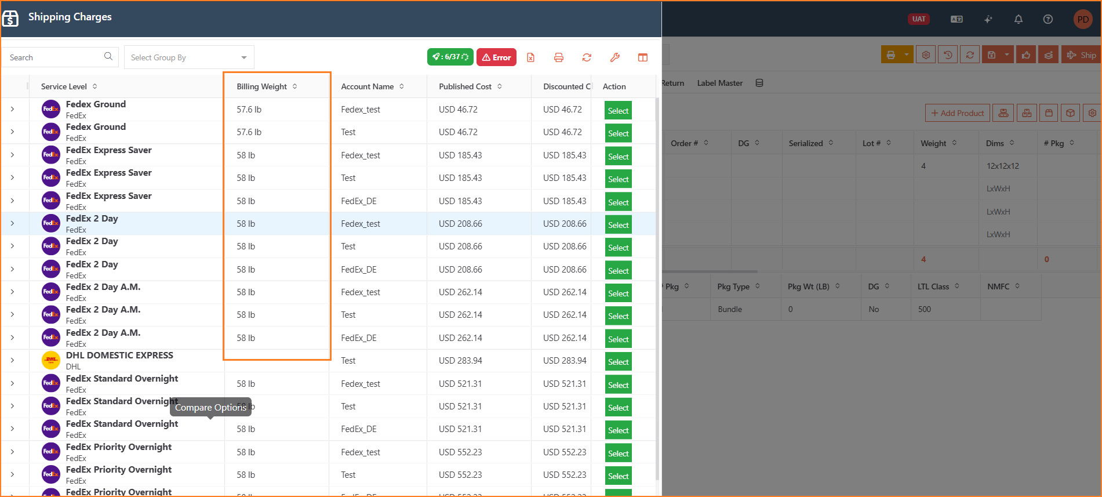This screenshot has width=1102, height=497.
Task: Click the Ship button
Action: [1082, 55]
